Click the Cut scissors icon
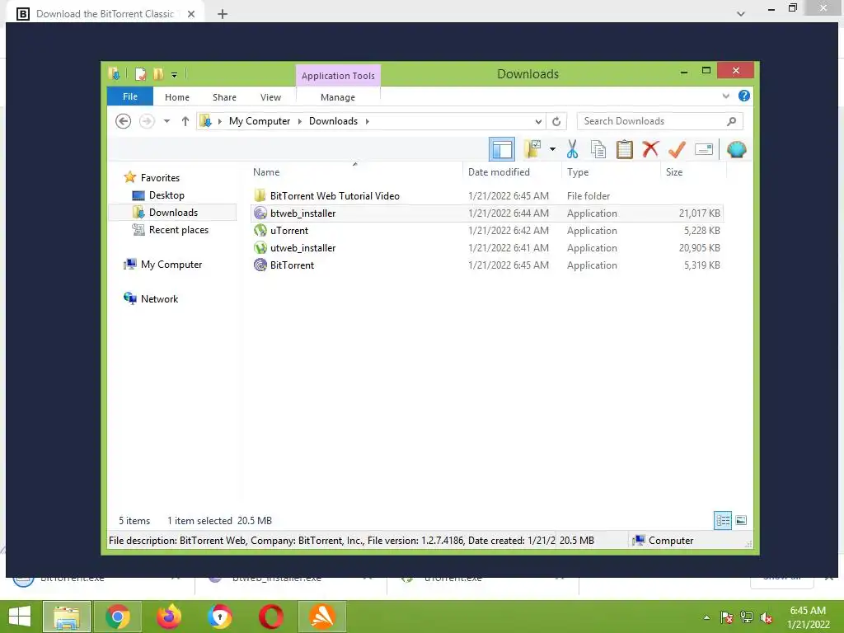Image resolution: width=844 pixels, height=633 pixels. pos(572,149)
